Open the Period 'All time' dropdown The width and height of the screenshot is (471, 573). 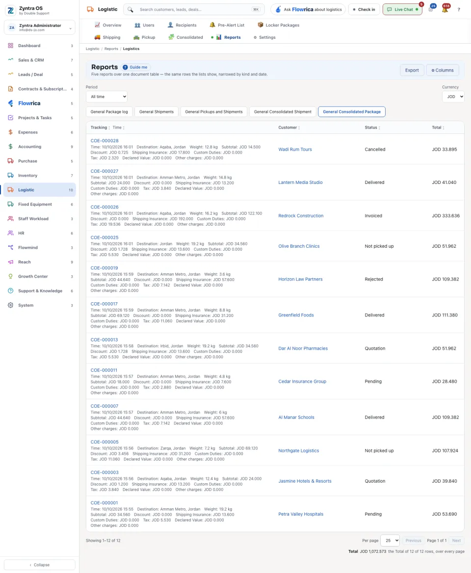point(106,97)
